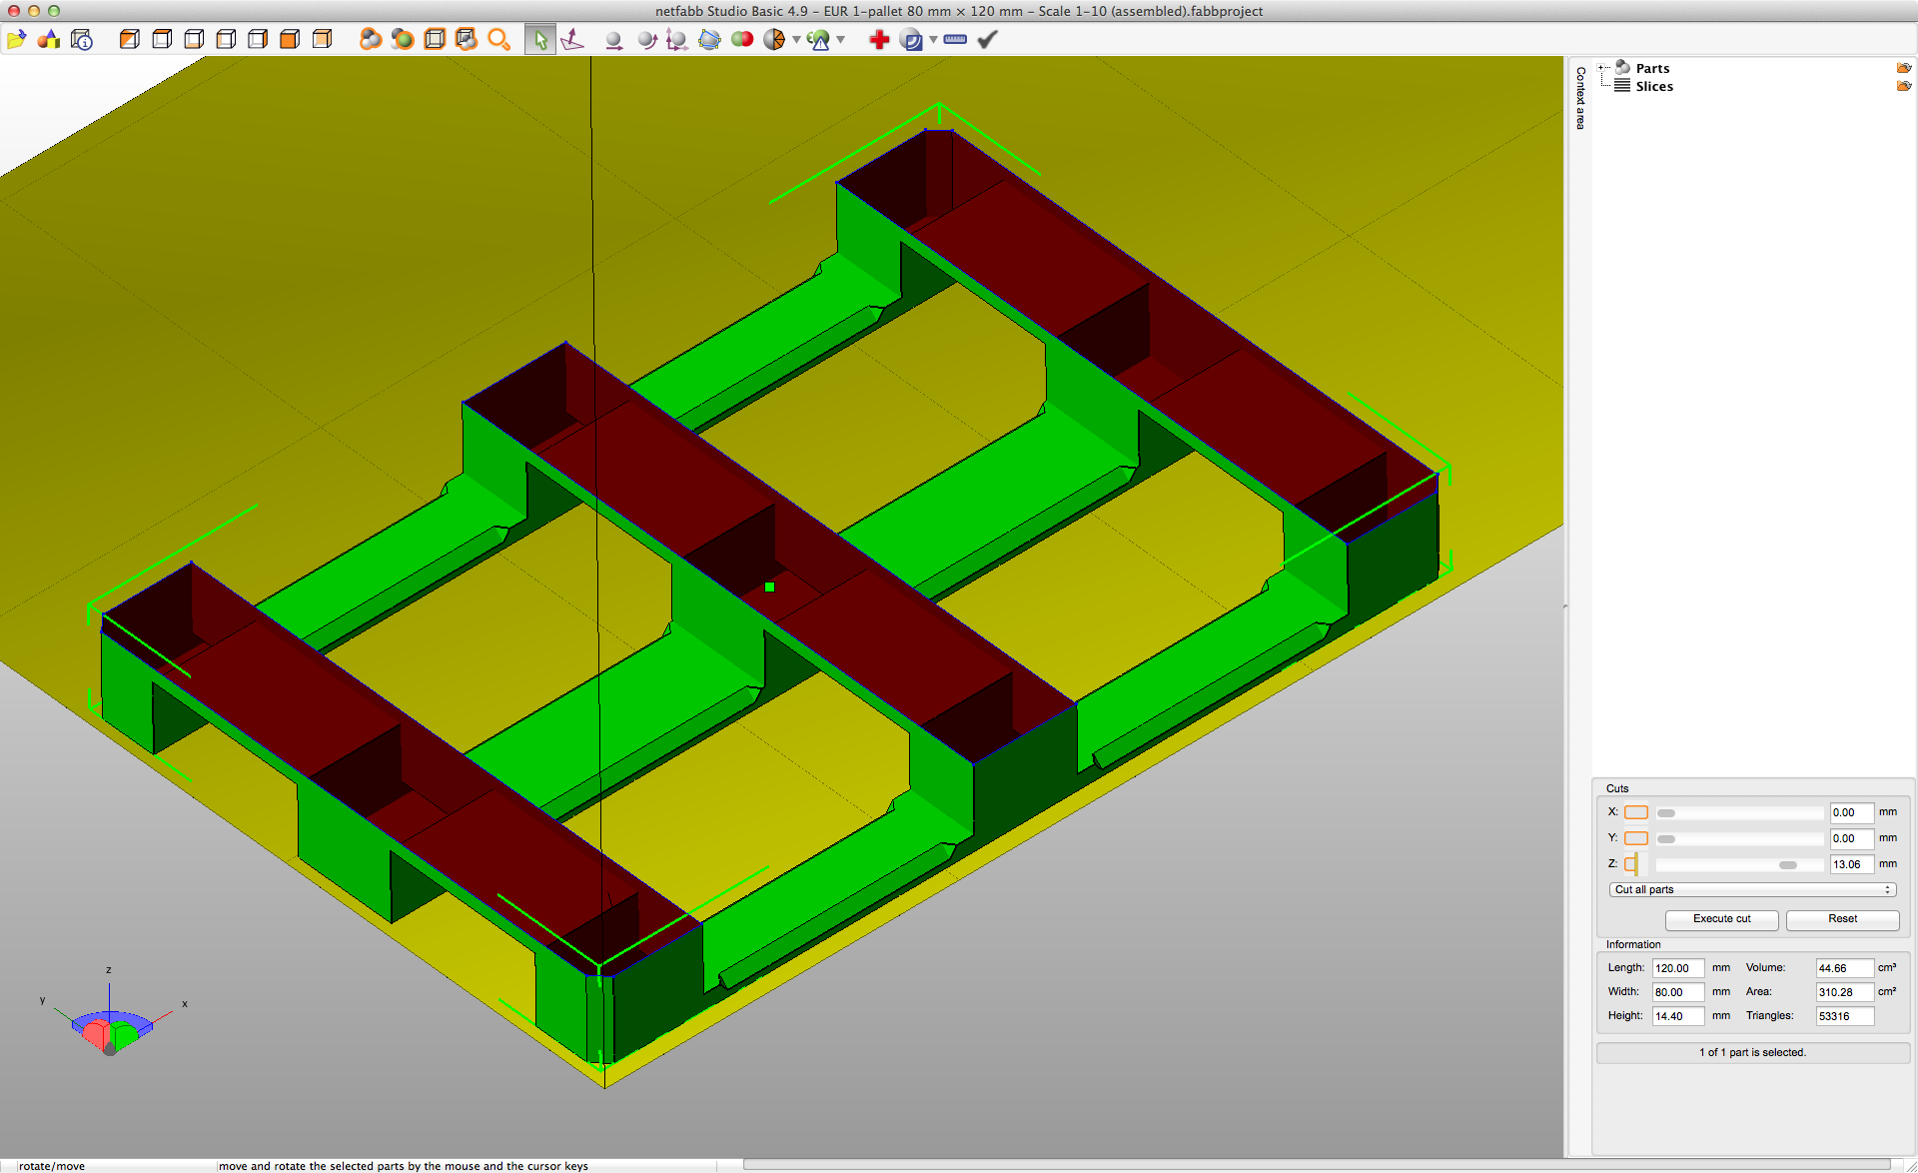Focus the Y cut value field
Viewport: 1918px width, 1173px height.
click(1851, 838)
